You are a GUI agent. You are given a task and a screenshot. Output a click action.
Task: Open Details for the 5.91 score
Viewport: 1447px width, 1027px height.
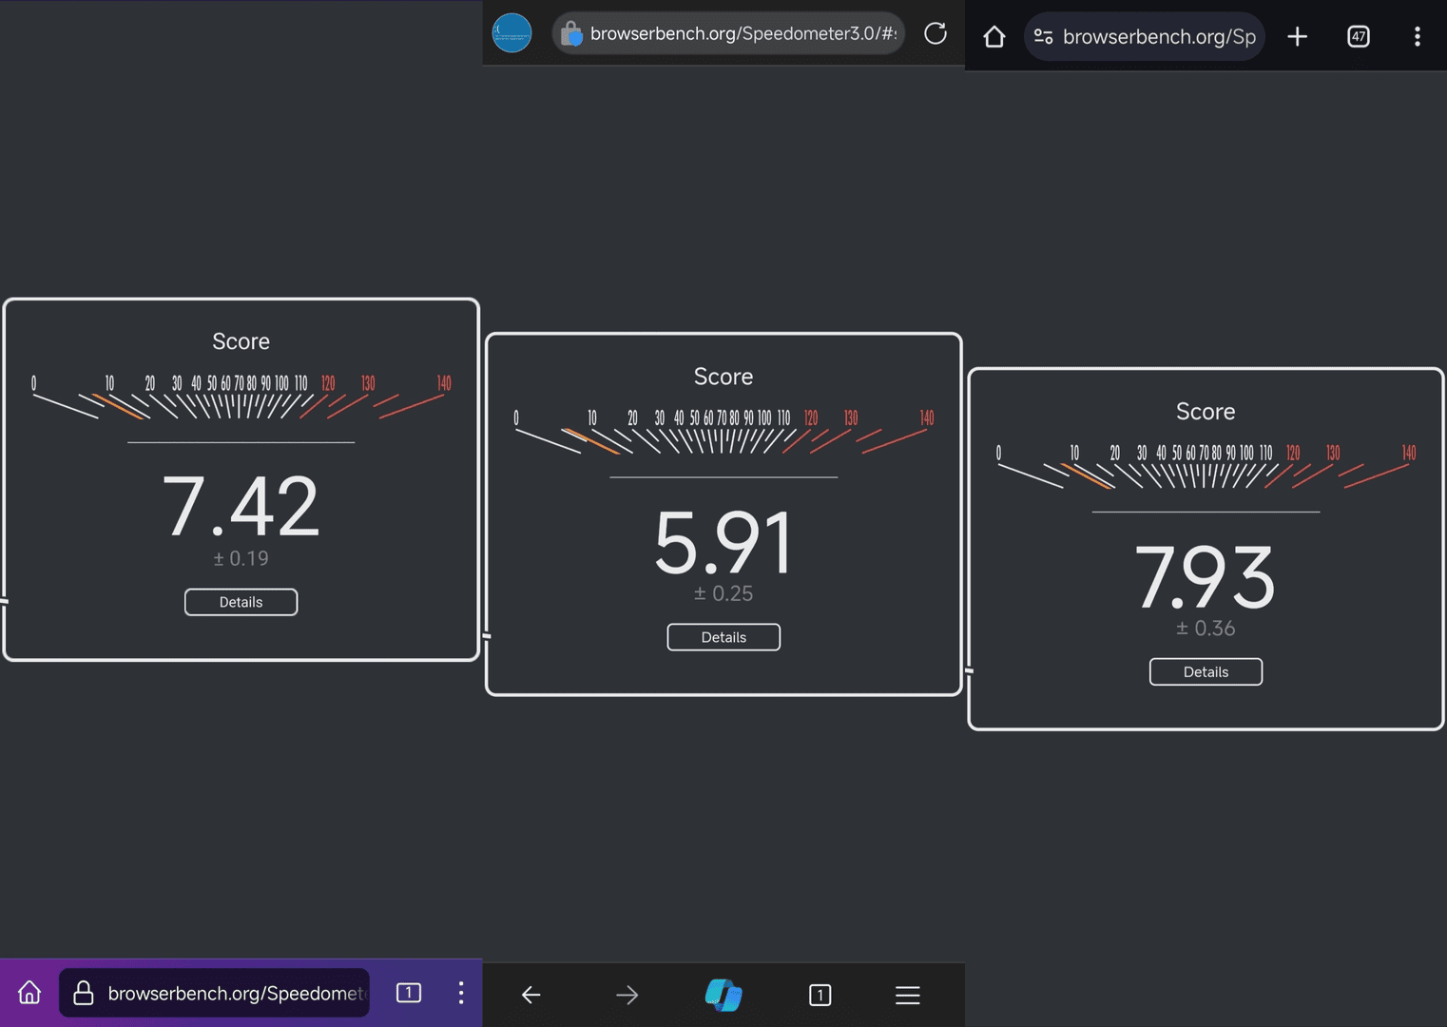coord(723,637)
